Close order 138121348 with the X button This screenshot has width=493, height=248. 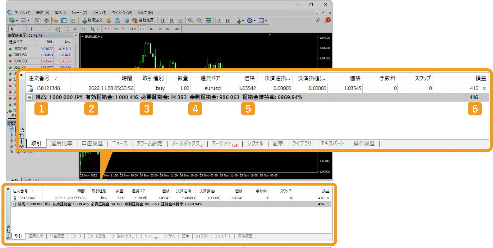484,88
